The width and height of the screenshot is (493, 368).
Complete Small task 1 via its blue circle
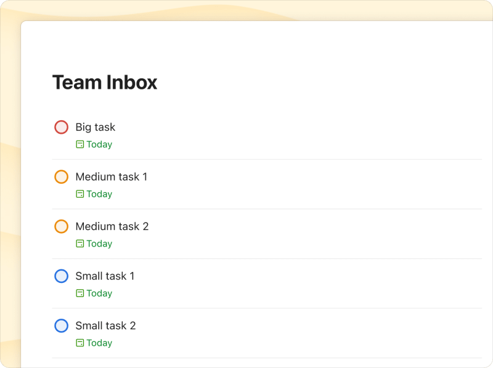[x=61, y=276]
